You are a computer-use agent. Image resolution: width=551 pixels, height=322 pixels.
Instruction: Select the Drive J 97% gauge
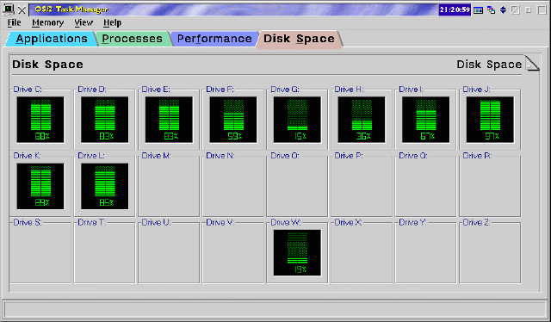point(490,120)
